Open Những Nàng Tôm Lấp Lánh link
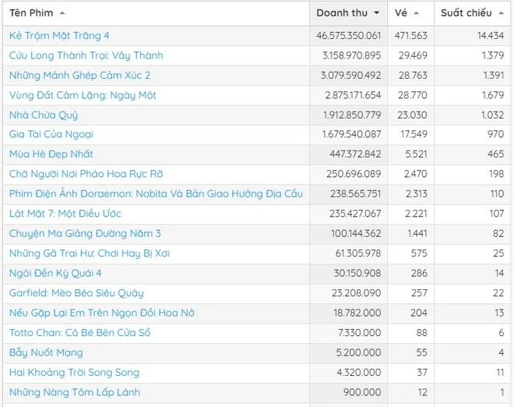The height and width of the screenshot is (407, 514). pos(75,392)
